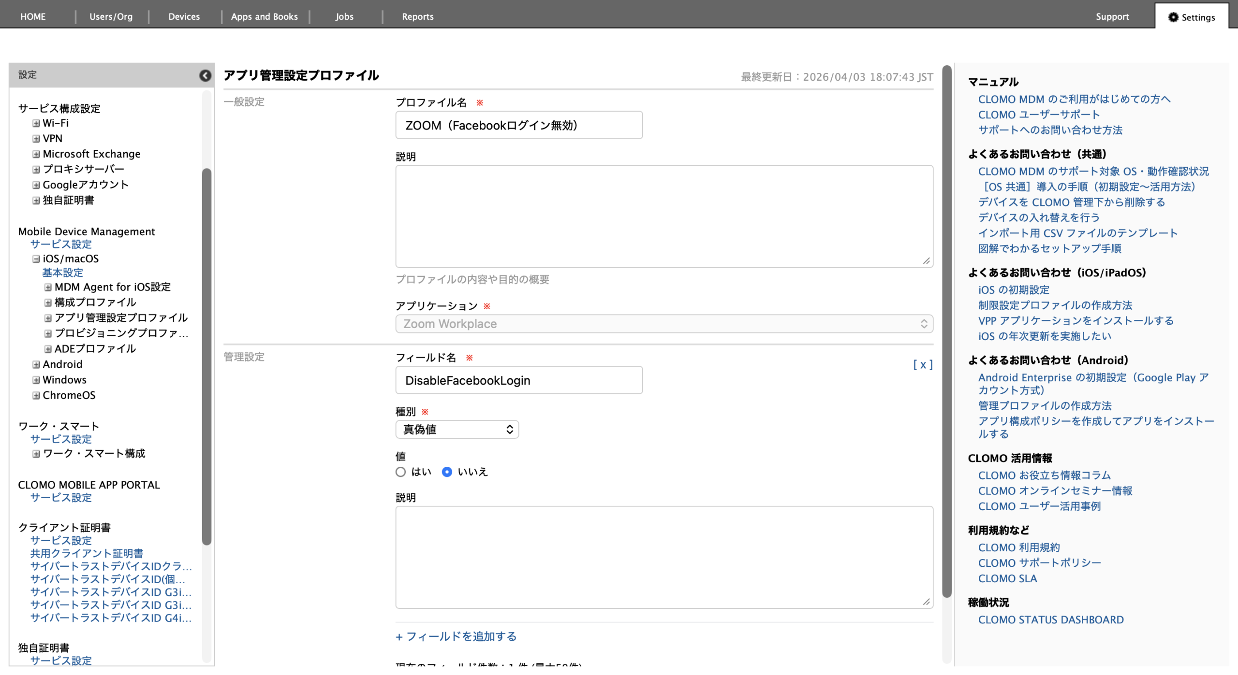Expand the VPN plus icon
Screen dimensions: 1238x675
tap(36, 139)
